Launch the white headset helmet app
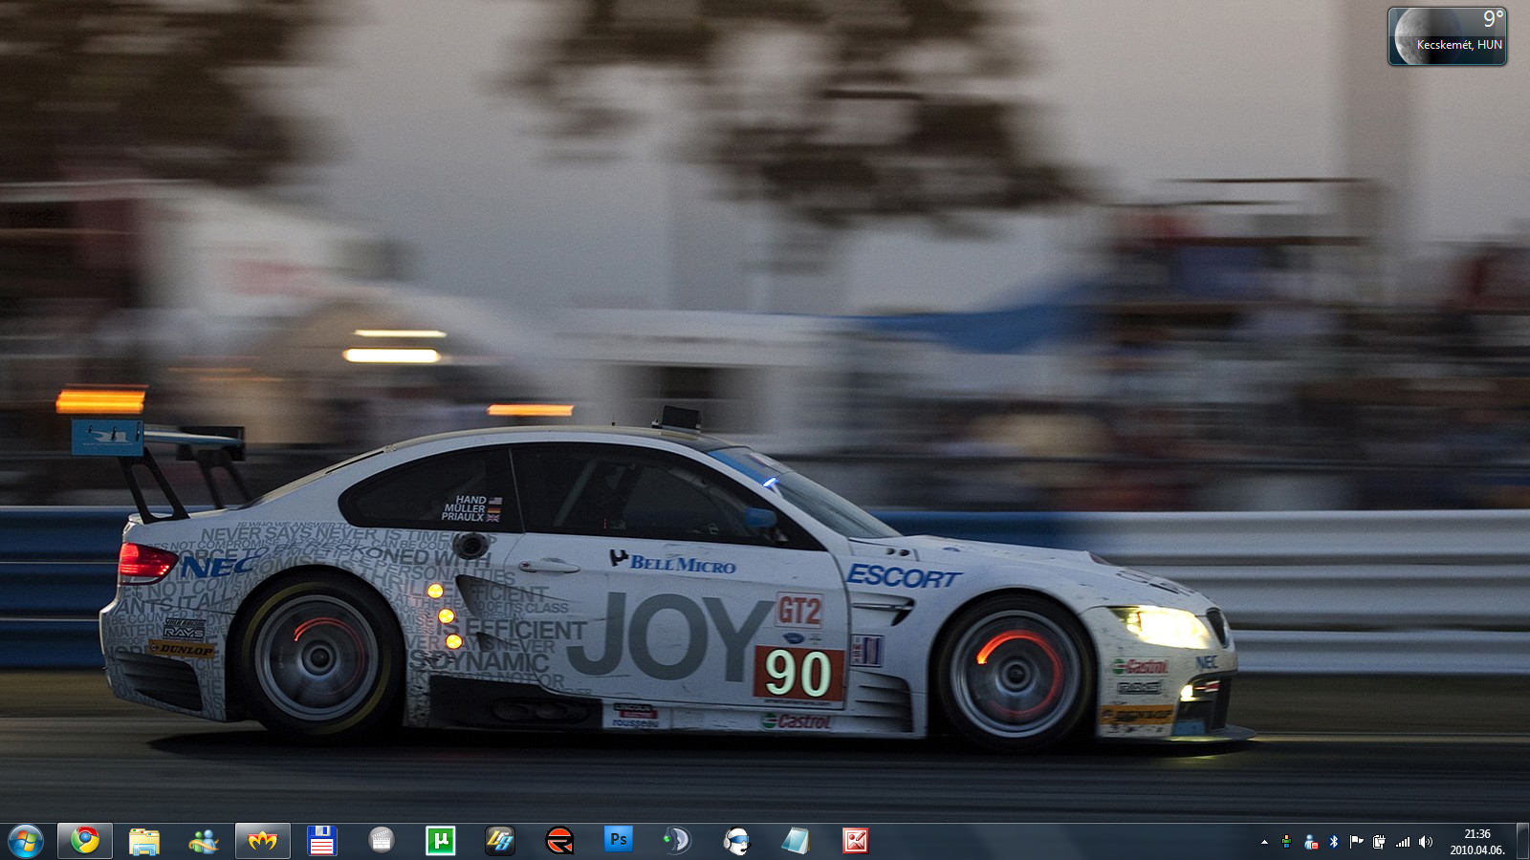This screenshot has width=1530, height=860. click(737, 841)
